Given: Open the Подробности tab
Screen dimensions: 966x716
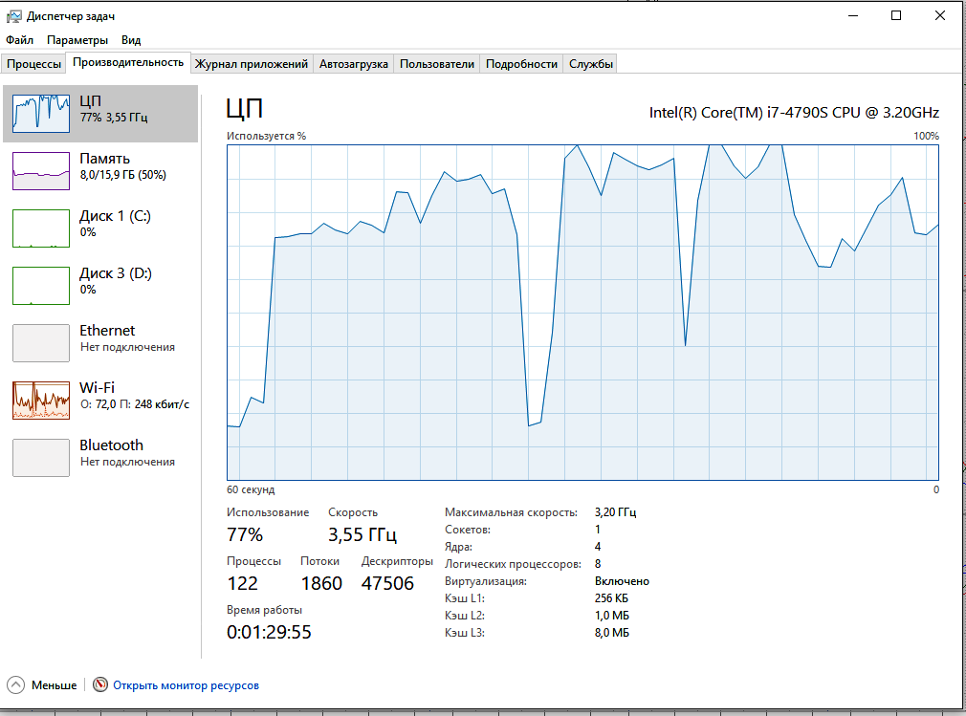Looking at the screenshot, I should [521, 64].
